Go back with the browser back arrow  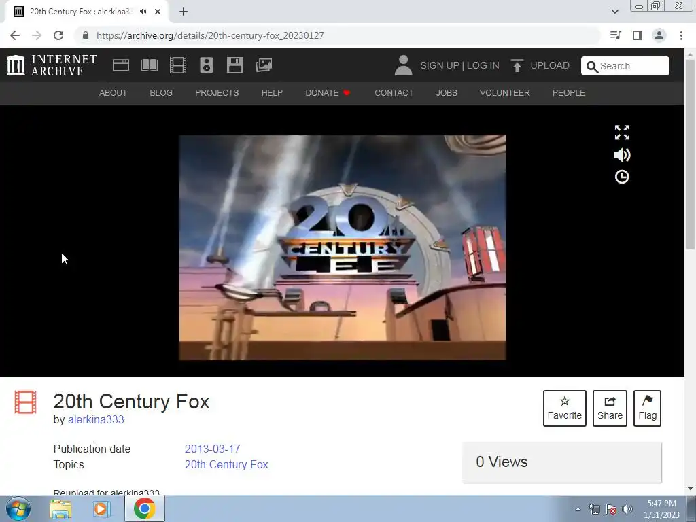[15, 35]
